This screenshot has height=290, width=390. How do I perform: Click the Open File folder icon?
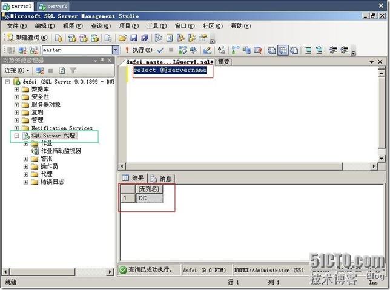[122, 38]
